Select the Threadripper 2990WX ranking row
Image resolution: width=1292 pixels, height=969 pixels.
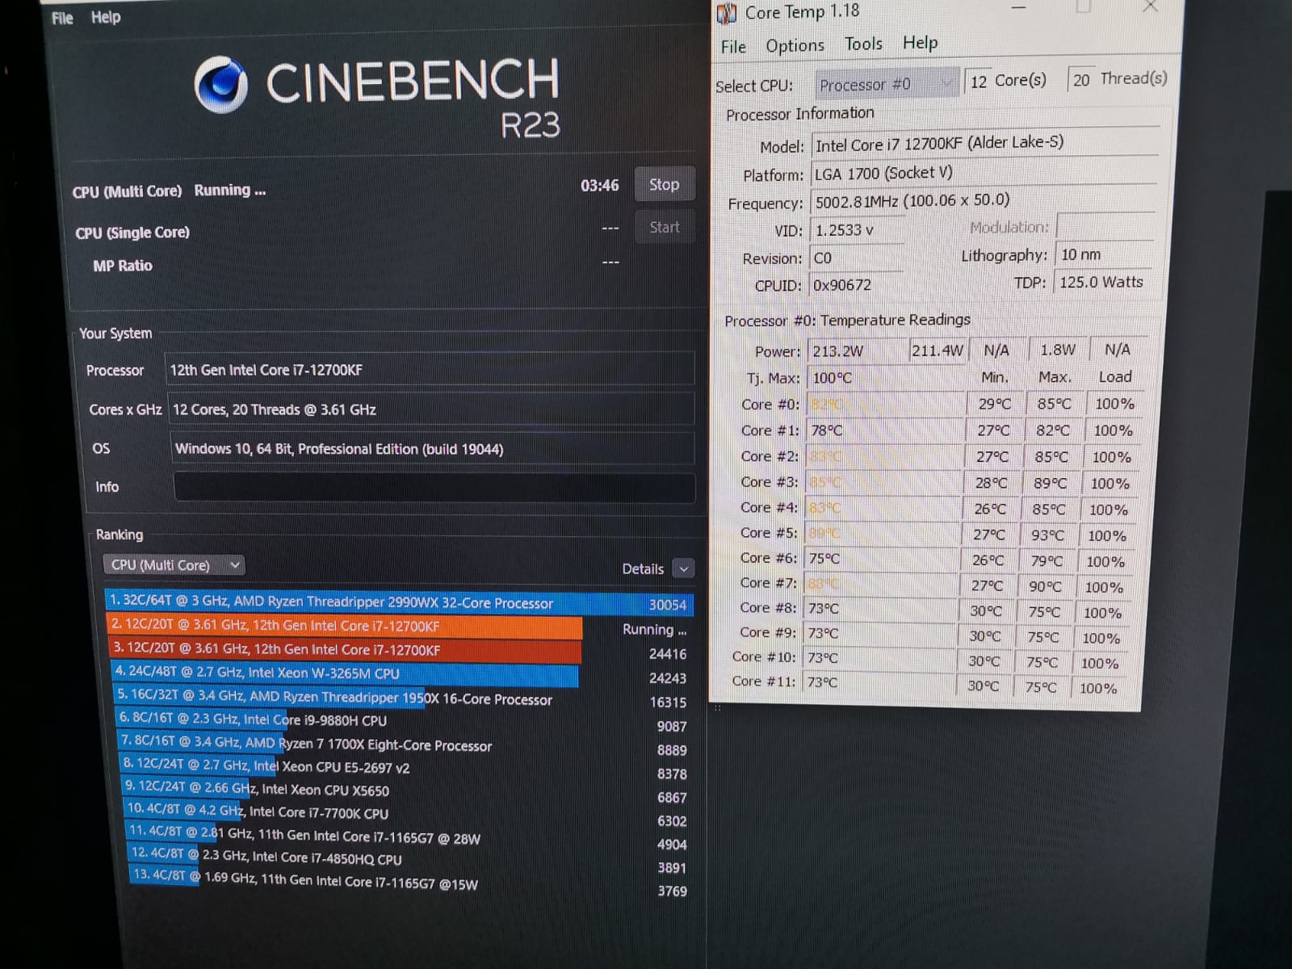pos(399,602)
